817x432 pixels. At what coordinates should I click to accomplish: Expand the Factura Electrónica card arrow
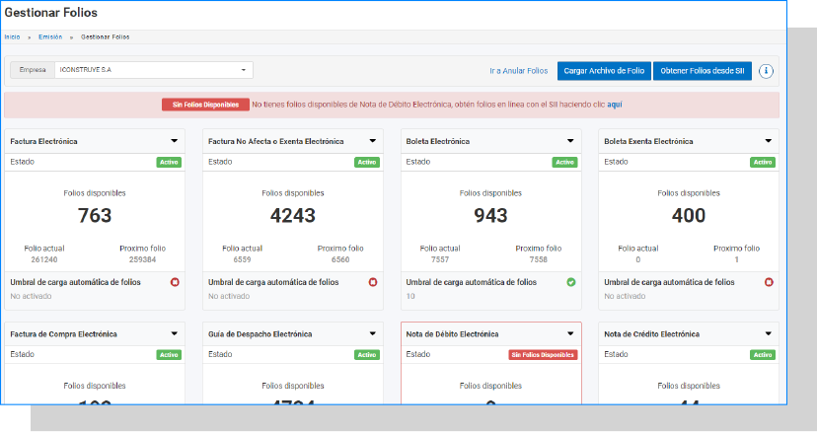[x=174, y=141]
